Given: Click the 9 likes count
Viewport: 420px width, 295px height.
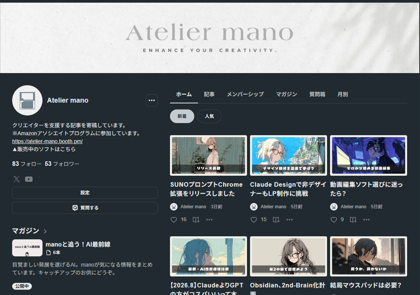Looking at the screenshot, I should pos(342,220).
